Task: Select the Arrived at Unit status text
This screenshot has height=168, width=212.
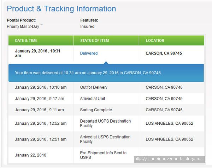Action: tap(93, 99)
